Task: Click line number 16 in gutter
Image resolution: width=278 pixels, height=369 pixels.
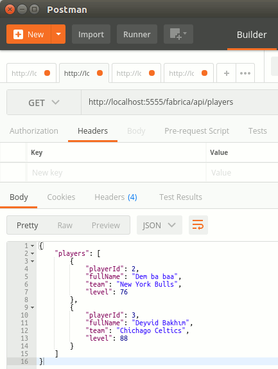Action: [24, 361]
